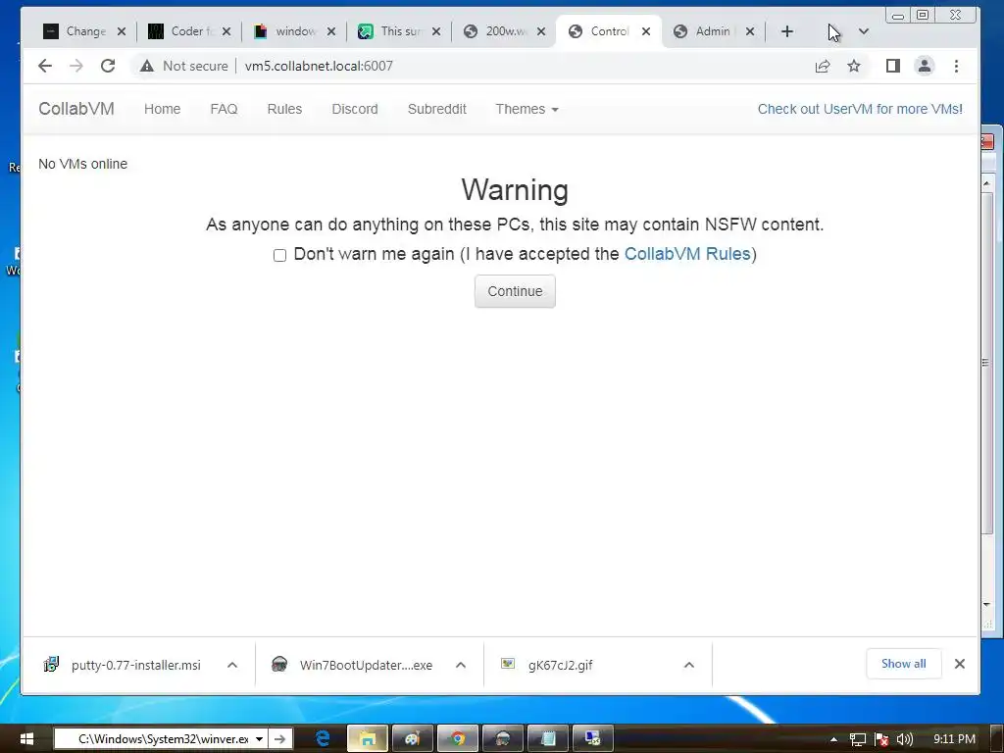The height and width of the screenshot is (753, 1004).
Task: Close the This sur tab
Action: [436, 31]
